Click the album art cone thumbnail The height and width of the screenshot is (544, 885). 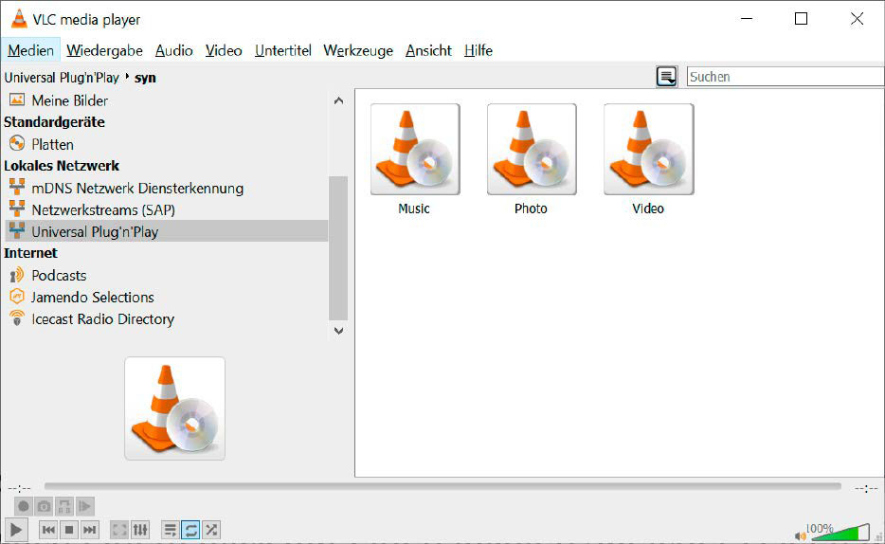tap(175, 408)
